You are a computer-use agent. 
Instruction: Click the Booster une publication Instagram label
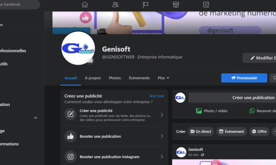click(110, 157)
